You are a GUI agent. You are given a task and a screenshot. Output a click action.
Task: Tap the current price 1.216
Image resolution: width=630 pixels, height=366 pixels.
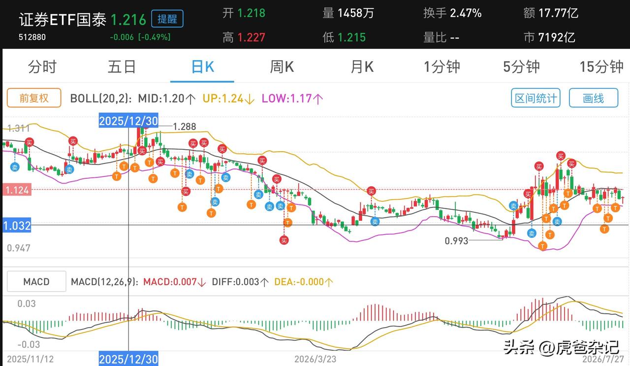point(128,20)
